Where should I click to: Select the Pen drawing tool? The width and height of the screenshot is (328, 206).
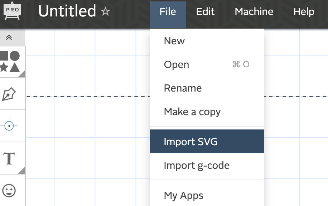(9, 94)
